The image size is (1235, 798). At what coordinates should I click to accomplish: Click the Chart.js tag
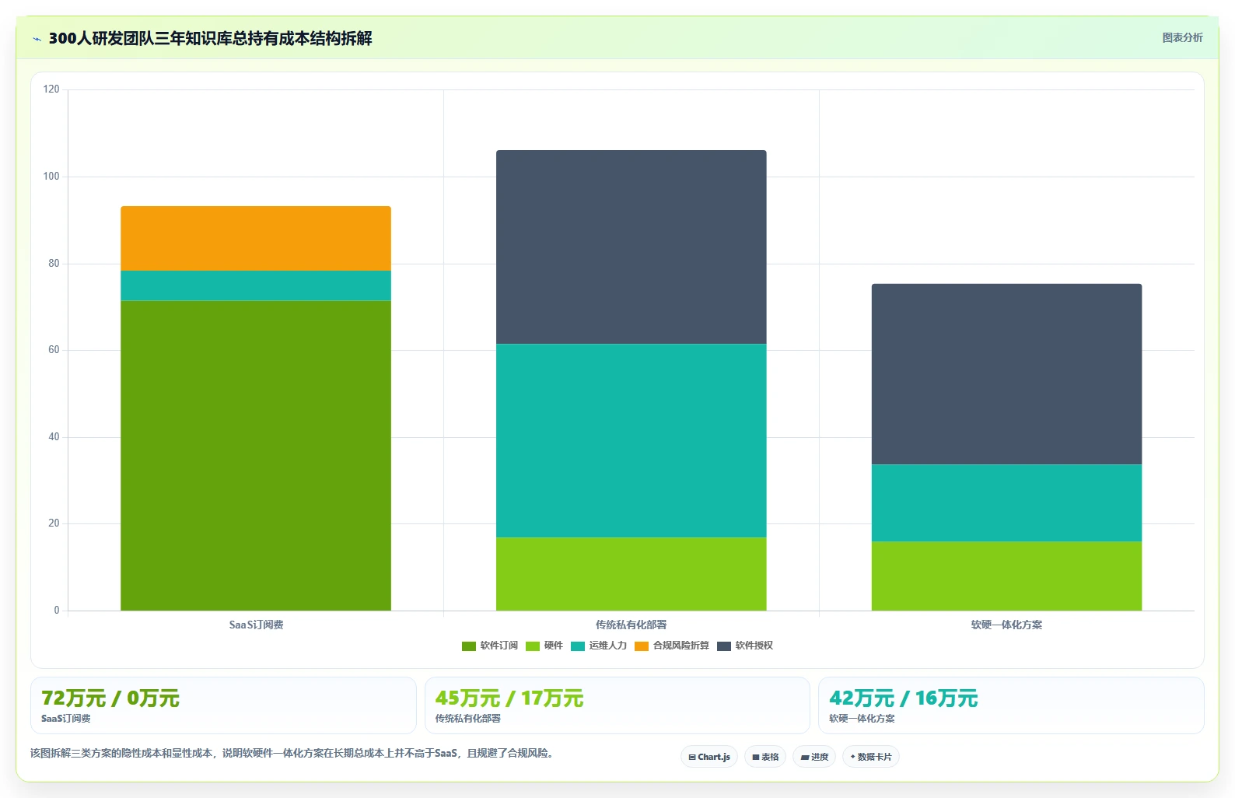point(709,757)
